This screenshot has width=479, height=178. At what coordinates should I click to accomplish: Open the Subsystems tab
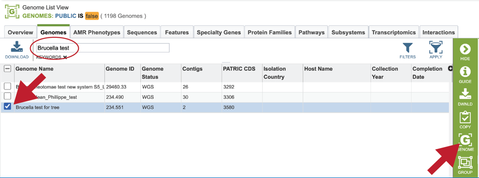pyautogui.click(x=348, y=32)
